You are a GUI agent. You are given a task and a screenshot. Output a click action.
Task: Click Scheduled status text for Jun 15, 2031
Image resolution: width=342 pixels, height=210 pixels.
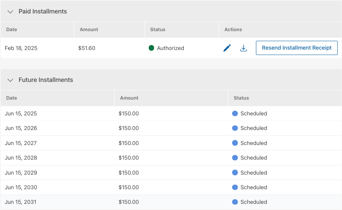click(254, 202)
